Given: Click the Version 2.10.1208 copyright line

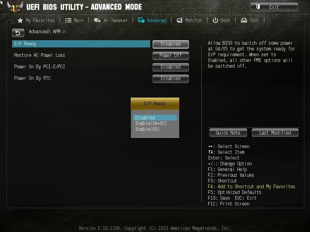Looking at the screenshot, I should click(x=155, y=228).
